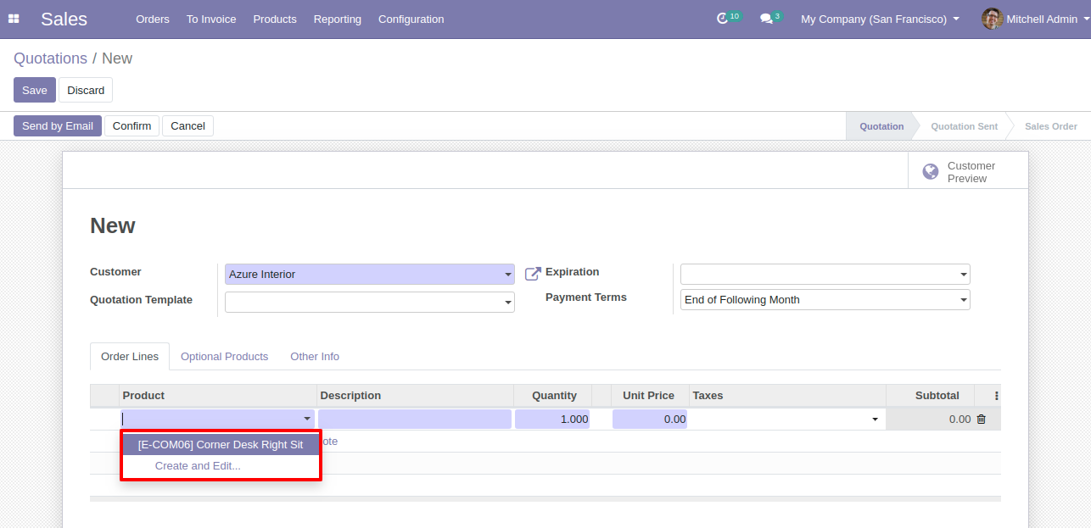Click the Customer Preview globe icon
This screenshot has width=1091, height=528.
(x=931, y=172)
